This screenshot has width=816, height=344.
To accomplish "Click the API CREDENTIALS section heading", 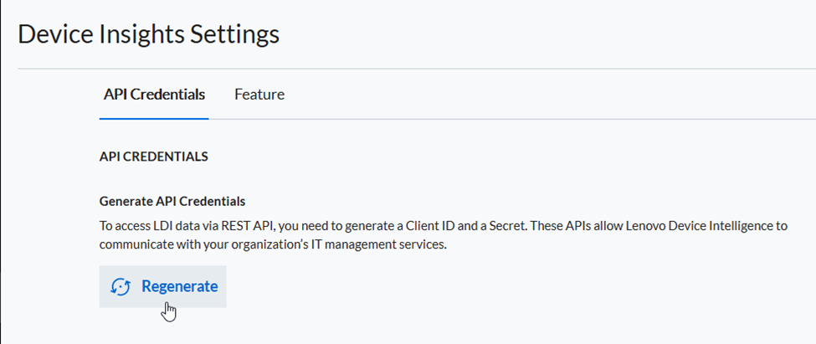I will [x=153, y=157].
